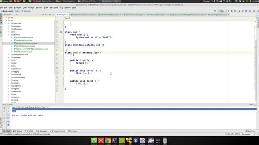Expand the internationalization folder
Image resolution: width=259 pixels, height=145 pixels.
[x=9, y=55]
